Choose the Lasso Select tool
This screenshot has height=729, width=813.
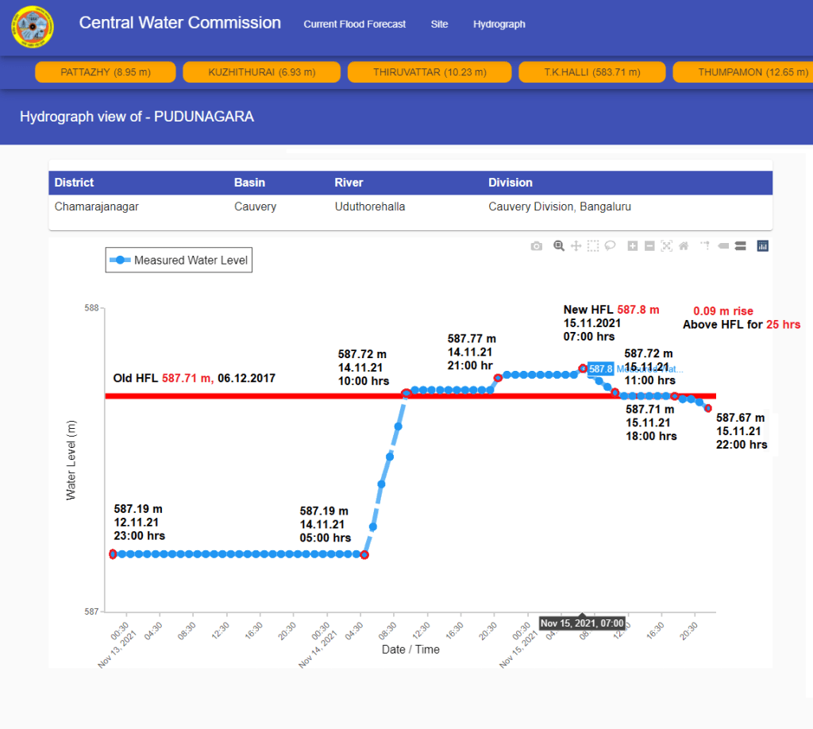(610, 246)
